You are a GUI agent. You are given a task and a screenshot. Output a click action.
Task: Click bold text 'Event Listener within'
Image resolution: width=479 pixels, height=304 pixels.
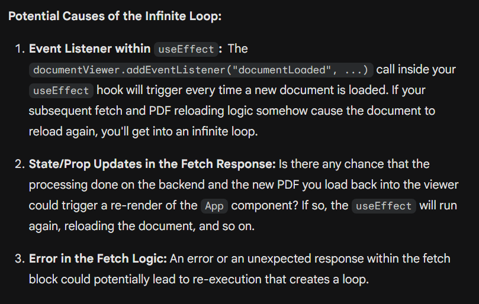89,49
